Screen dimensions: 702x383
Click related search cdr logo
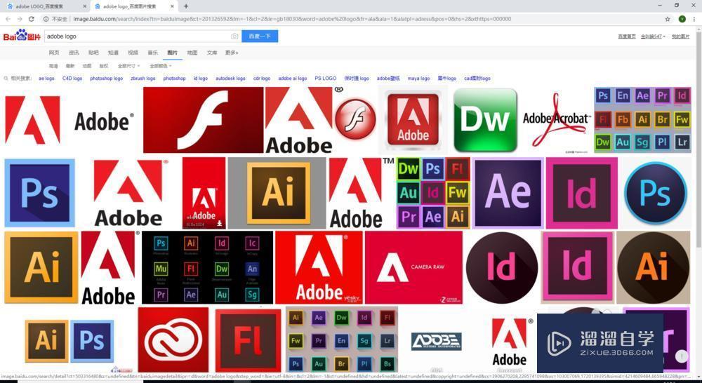click(x=262, y=79)
